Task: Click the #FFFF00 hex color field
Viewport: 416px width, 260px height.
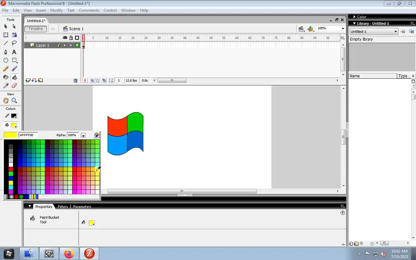Action: pyautogui.click(x=28, y=135)
